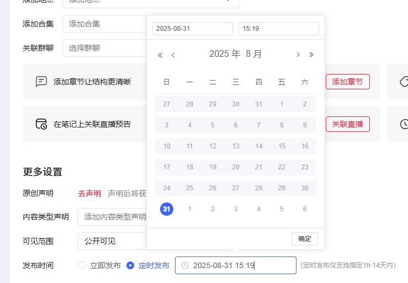Select 定时发布 radio option

point(130,265)
